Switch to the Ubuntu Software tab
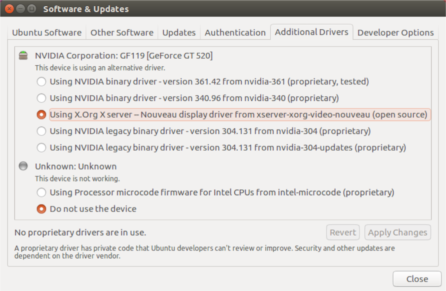446x291 pixels. tap(46, 32)
